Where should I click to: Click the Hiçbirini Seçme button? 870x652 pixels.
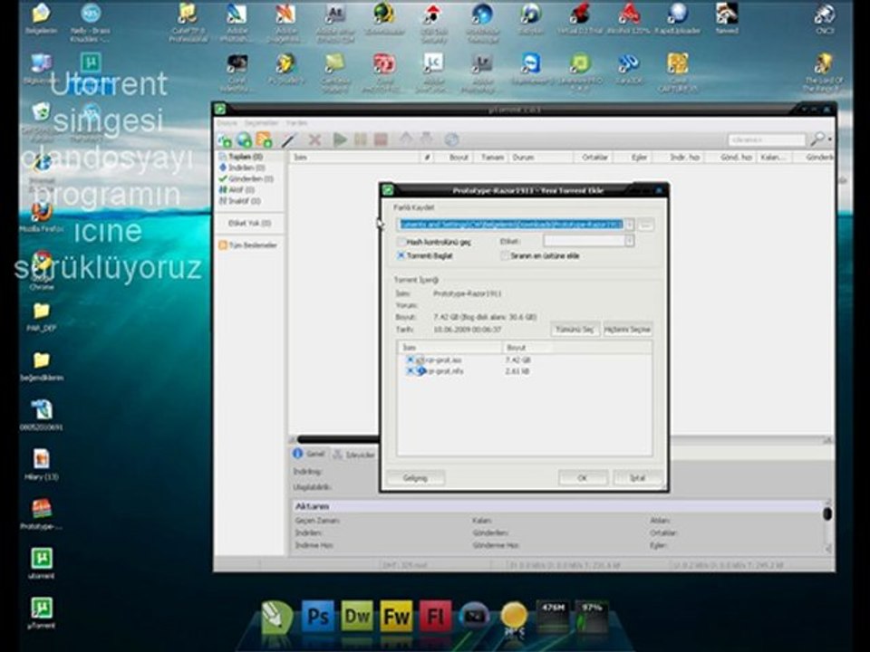627,330
